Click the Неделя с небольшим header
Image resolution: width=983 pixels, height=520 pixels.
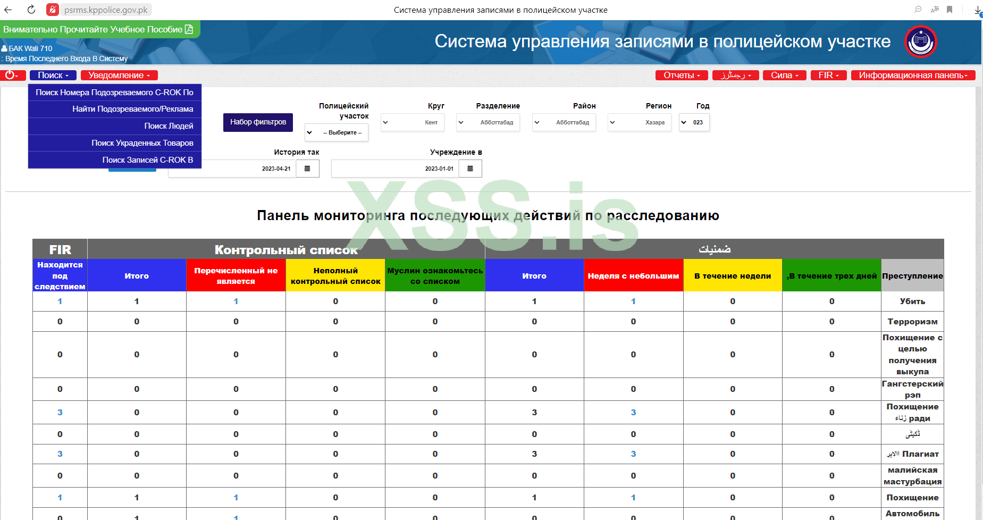tap(633, 275)
